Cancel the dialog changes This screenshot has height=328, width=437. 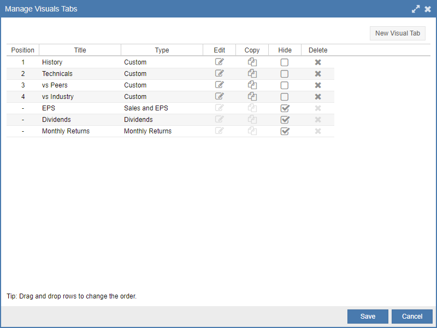click(x=412, y=317)
